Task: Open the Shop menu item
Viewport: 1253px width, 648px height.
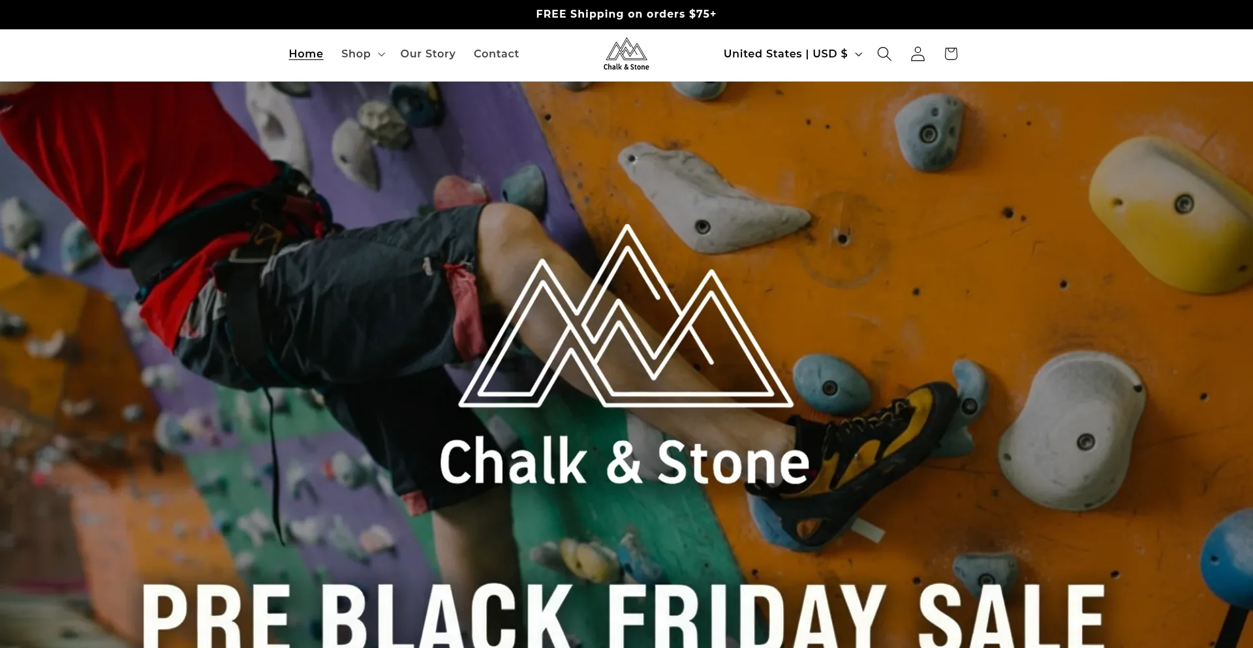Action: [356, 54]
